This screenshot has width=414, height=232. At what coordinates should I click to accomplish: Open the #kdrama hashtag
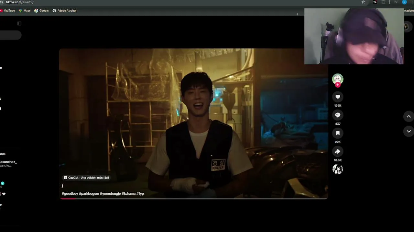coord(129,194)
